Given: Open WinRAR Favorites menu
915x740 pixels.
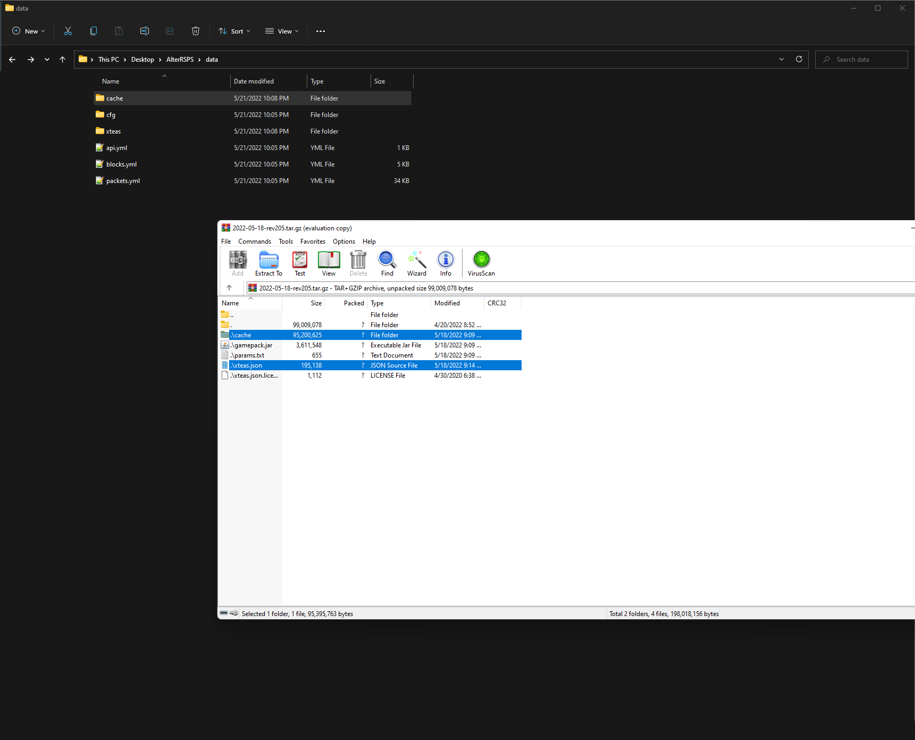Looking at the screenshot, I should 313,242.
